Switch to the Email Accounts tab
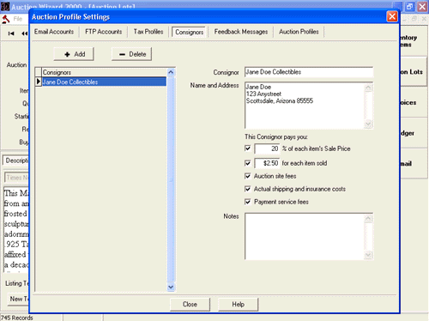 coord(54,32)
